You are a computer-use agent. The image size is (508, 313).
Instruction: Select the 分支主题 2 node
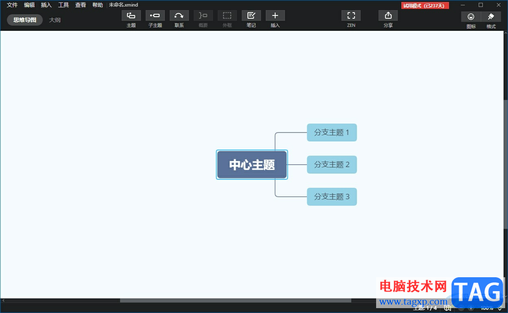(x=332, y=165)
